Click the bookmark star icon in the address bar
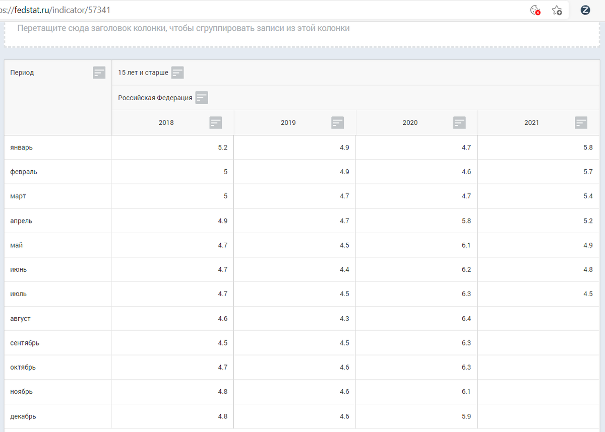Screen dimensions: 605x432 (x=557, y=10)
